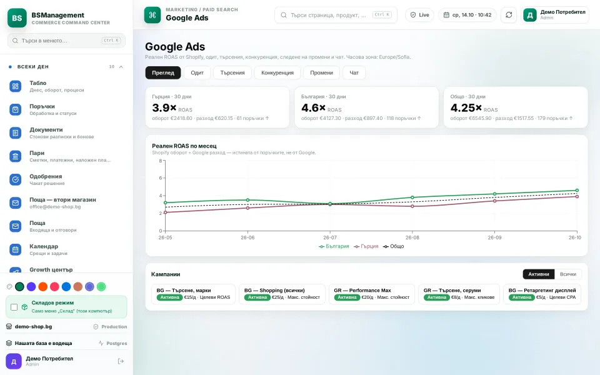Open the Документи documents icon

(15, 133)
